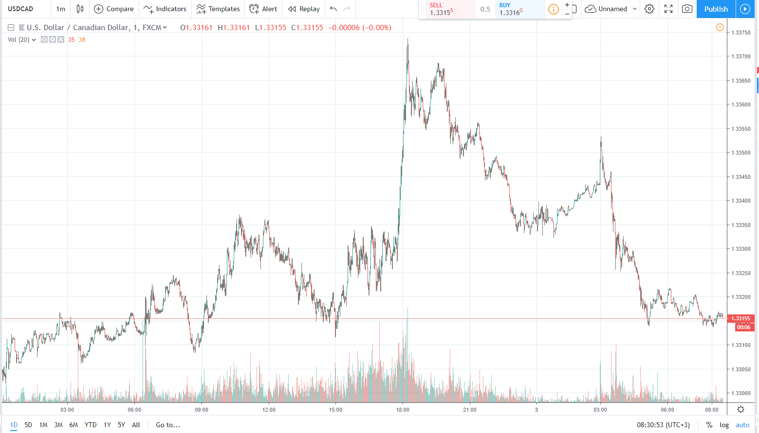Select the 5D time range
759x433 pixels.
point(28,425)
